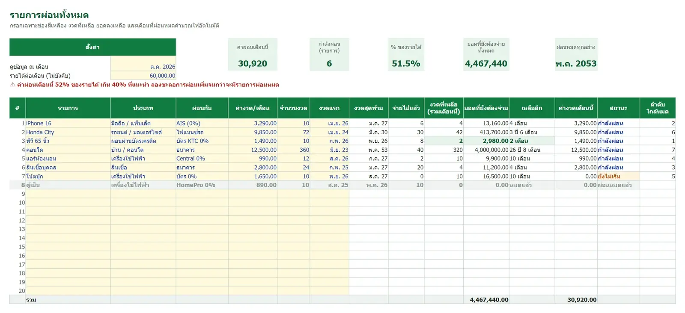Select the เหลืออีก column header

coord(532,108)
